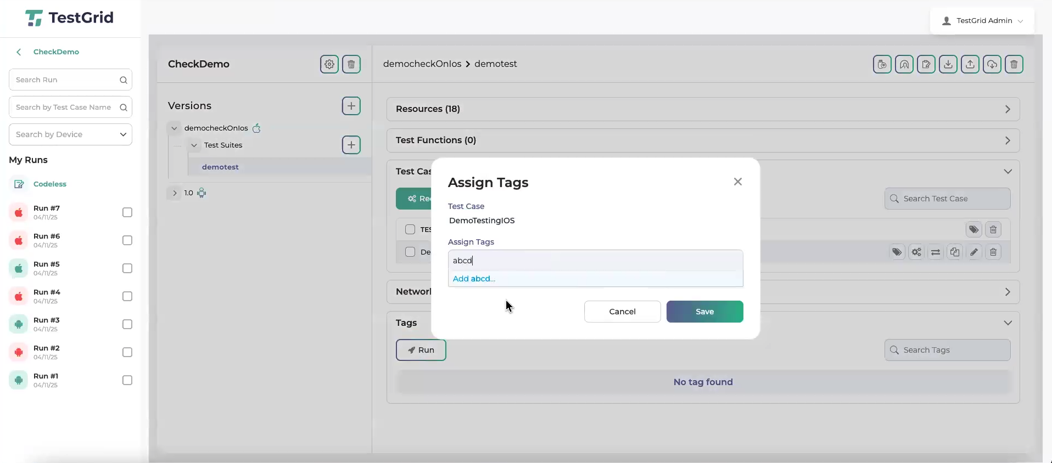Click the search icon in Search Run field
Screen dimensions: 1052x463
click(x=124, y=80)
